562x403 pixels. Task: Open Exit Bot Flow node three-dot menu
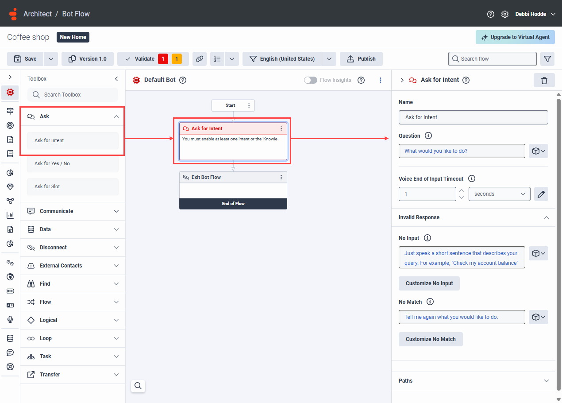281,177
